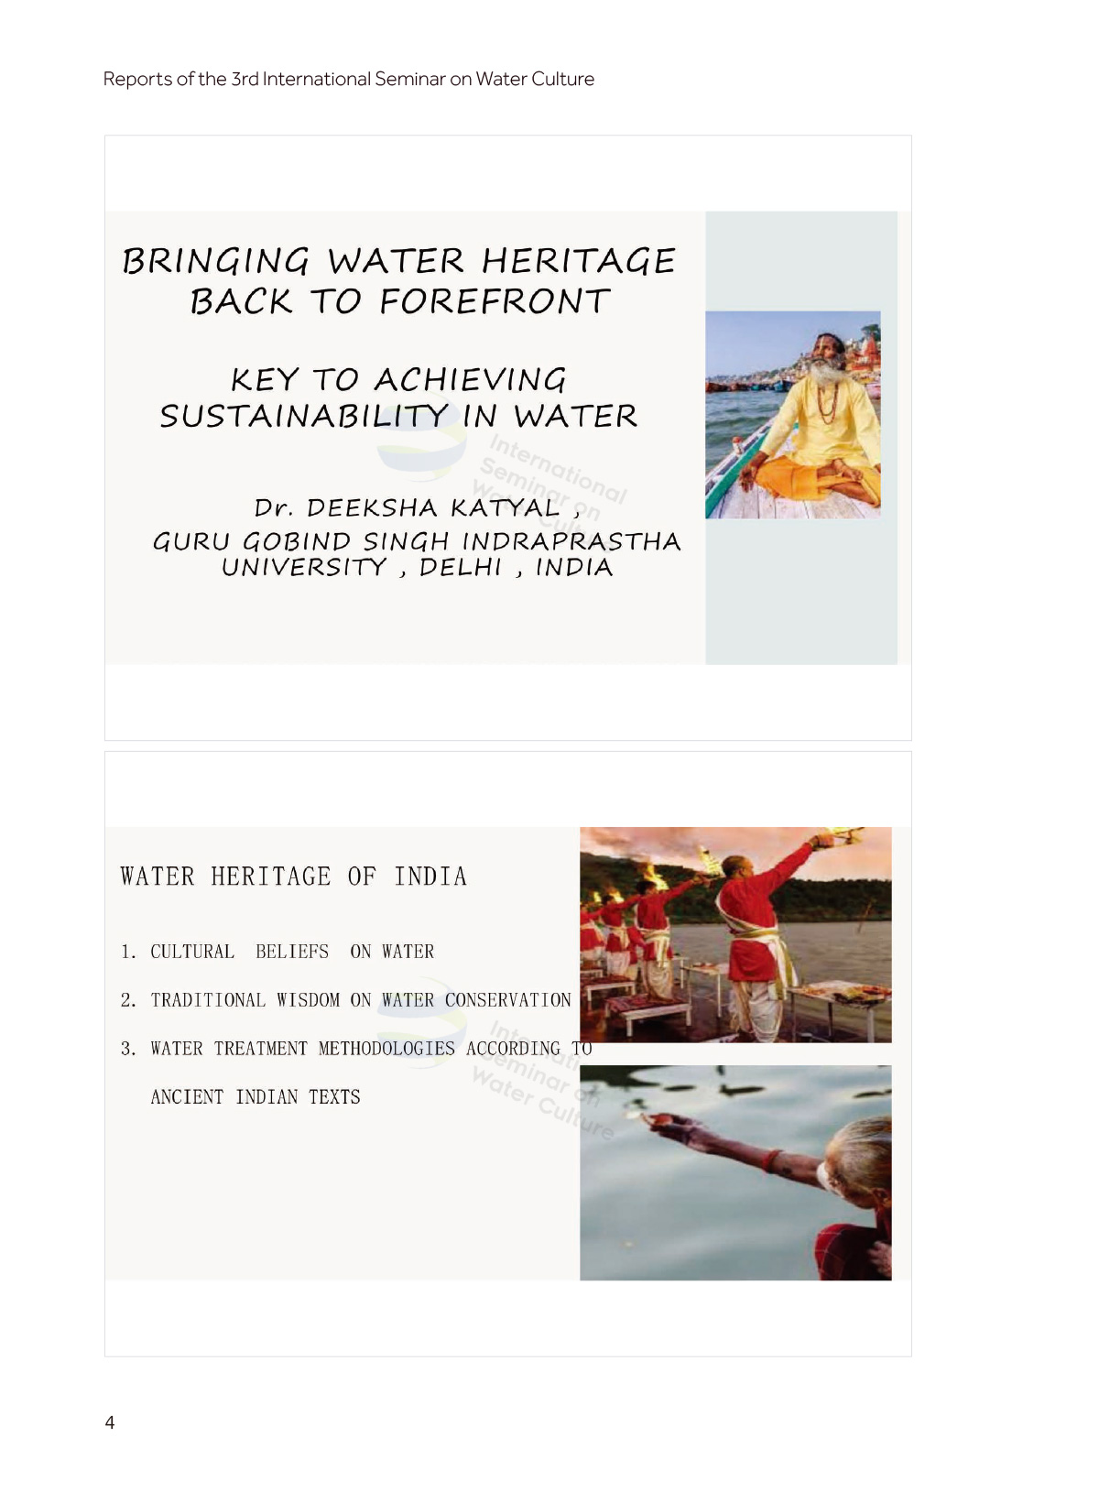Click the page number 4
The width and height of the screenshot is (1099, 1492).
(110, 1422)
